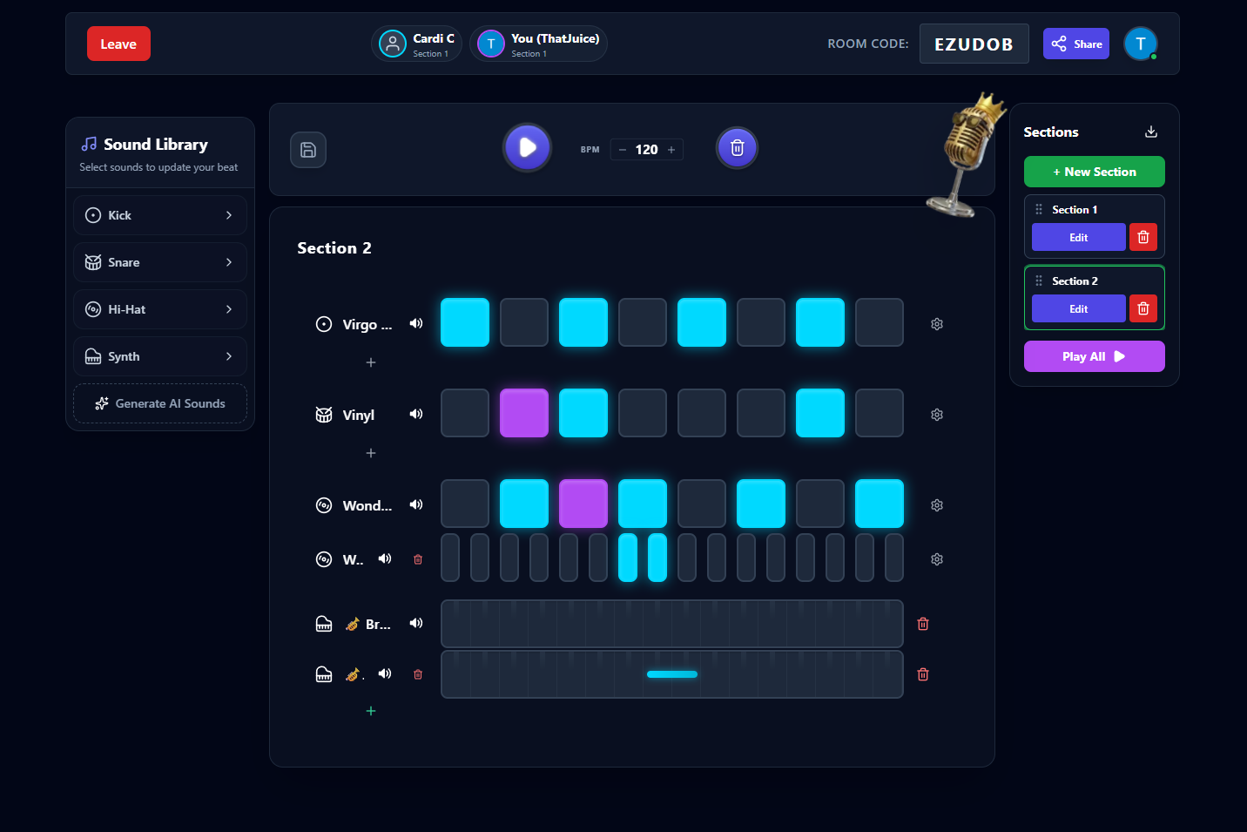Mute the Vinyl track
The height and width of the screenshot is (832, 1247).
pos(415,414)
